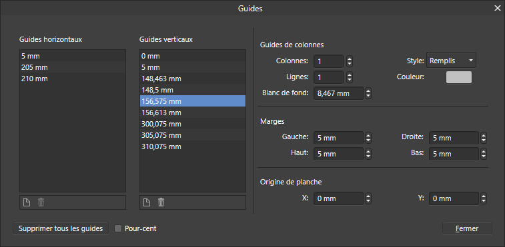505x247 pixels.
Task: Adjust the Origine Y stepper
Action: click(x=484, y=198)
